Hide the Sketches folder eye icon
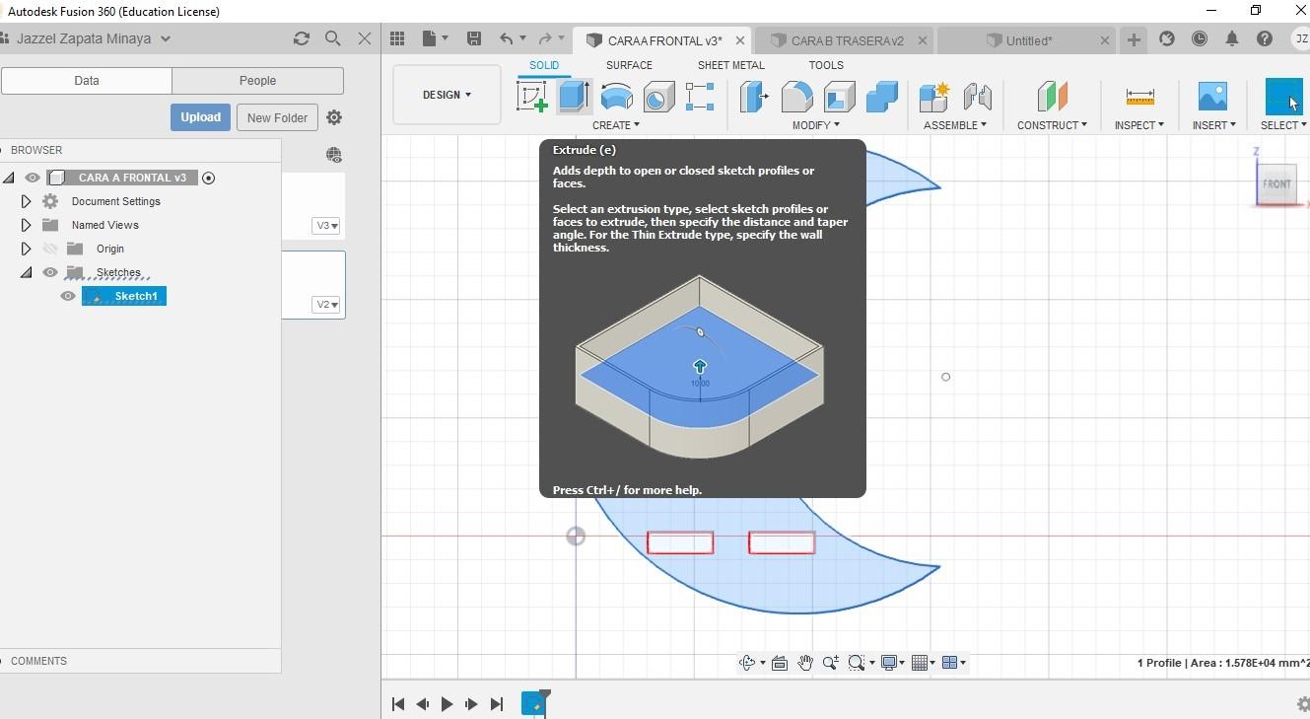The image size is (1310, 719). point(50,272)
